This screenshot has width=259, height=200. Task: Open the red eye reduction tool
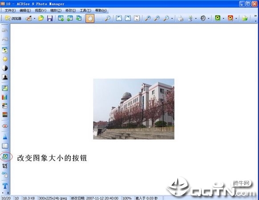(x=5, y=126)
